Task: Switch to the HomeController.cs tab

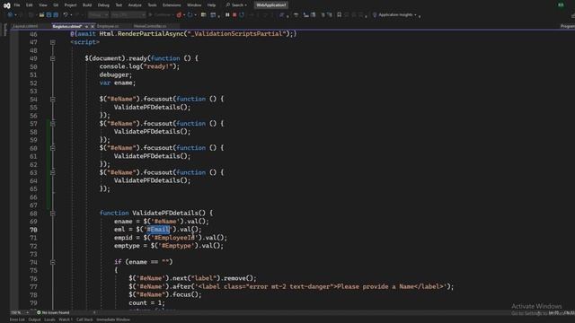Action: [x=150, y=26]
